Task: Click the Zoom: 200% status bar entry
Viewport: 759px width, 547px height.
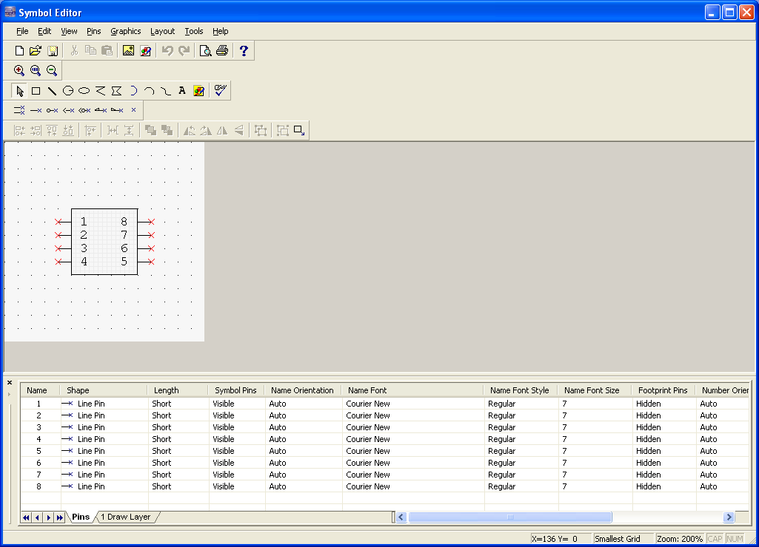Action: (x=680, y=539)
